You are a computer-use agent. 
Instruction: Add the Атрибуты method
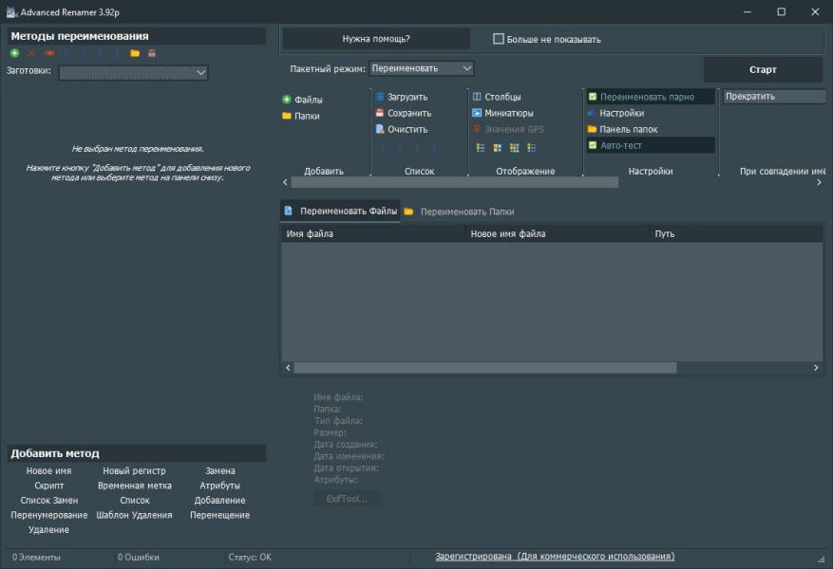[x=220, y=486]
